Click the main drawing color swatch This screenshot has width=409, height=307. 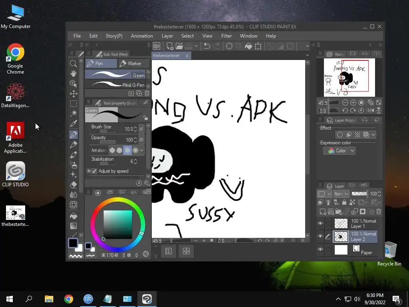[73, 243]
